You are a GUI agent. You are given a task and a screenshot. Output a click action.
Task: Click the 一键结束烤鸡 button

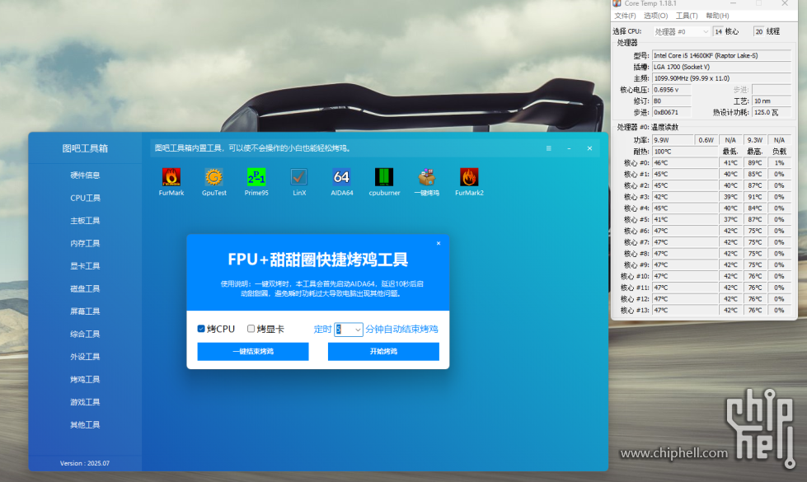tap(253, 351)
